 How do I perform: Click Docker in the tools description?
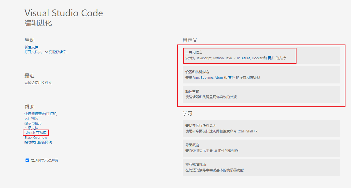257,58
